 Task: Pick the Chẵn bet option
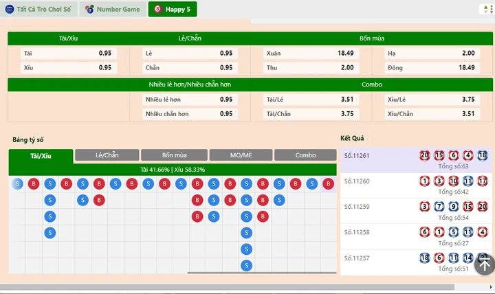pos(189,67)
